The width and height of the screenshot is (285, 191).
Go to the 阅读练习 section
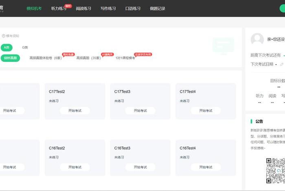(x=83, y=9)
